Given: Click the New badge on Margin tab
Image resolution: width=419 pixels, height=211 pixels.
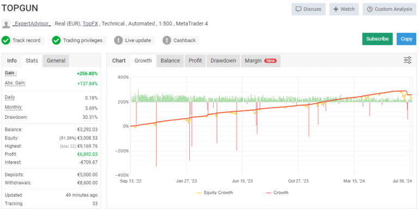Looking at the screenshot, I should (x=271, y=61).
